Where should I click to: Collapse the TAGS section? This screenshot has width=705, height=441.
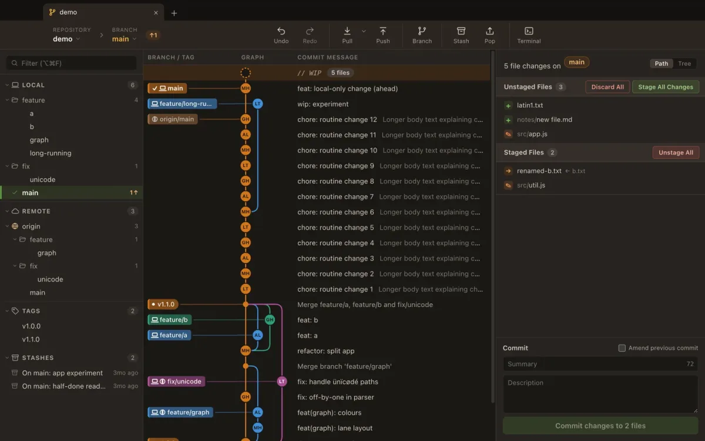coord(7,311)
